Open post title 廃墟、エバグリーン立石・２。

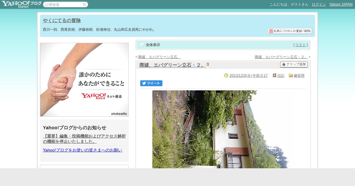point(172,65)
